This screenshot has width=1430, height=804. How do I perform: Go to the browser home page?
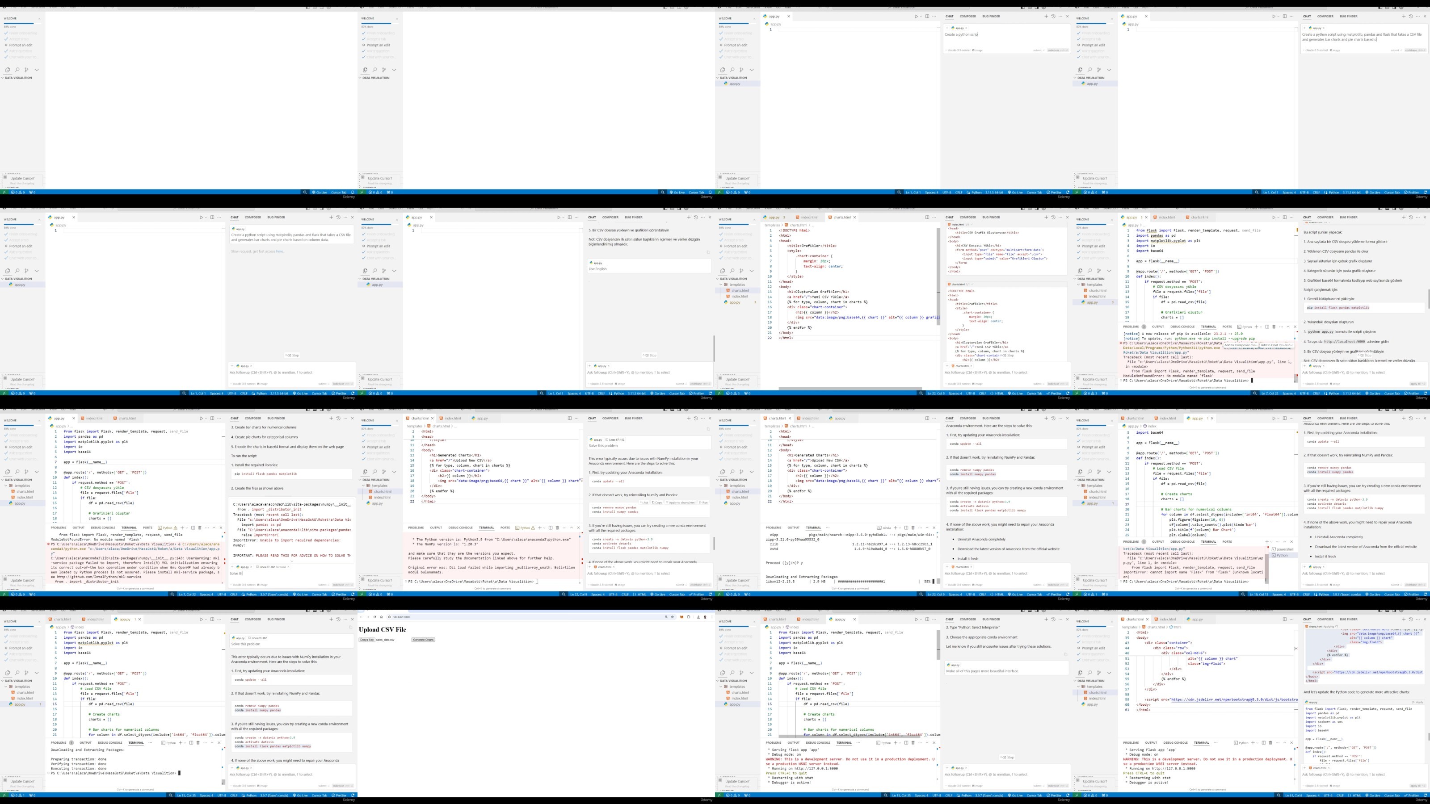click(x=381, y=617)
